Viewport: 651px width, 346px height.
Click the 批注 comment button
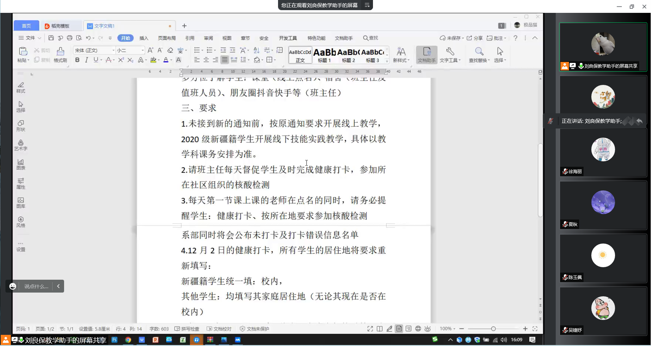coord(496,38)
